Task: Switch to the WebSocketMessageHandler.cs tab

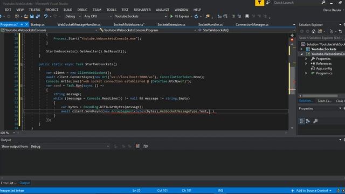Action: coord(79,24)
